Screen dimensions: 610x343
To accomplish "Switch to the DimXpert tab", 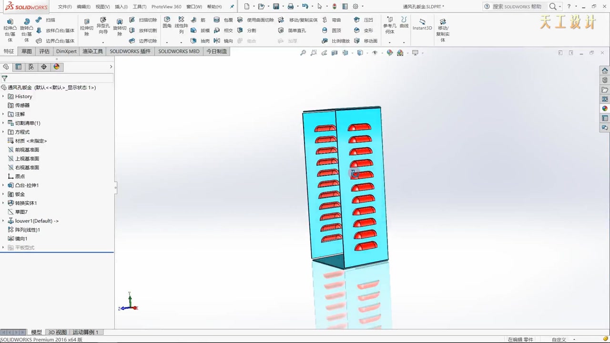I will point(66,51).
